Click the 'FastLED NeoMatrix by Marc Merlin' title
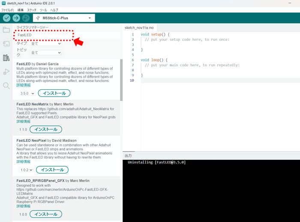Viewport: 300px width, 222px height. pos(45,104)
